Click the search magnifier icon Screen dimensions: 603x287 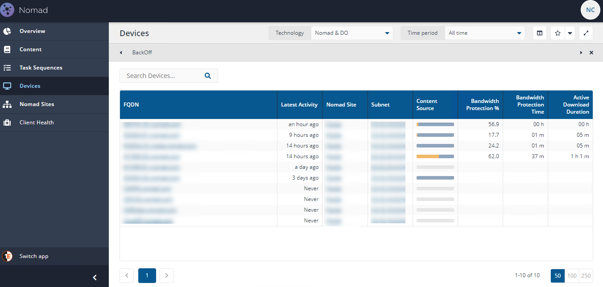(x=207, y=76)
